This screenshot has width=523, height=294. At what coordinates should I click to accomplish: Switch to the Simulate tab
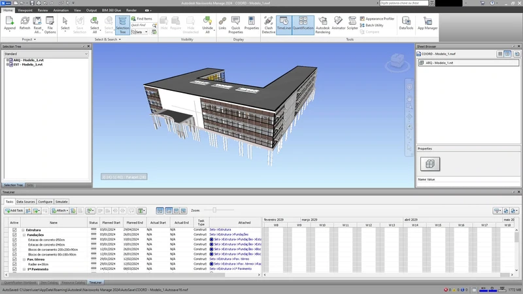[61, 202]
